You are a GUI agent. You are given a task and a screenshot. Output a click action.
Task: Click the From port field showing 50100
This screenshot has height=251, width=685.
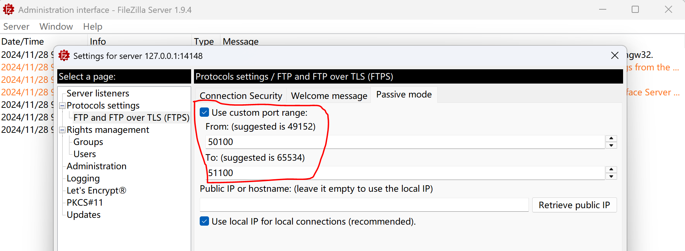click(x=405, y=142)
